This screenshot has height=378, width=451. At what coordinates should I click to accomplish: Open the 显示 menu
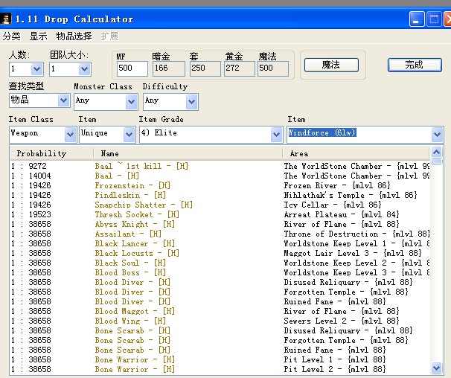coord(38,36)
